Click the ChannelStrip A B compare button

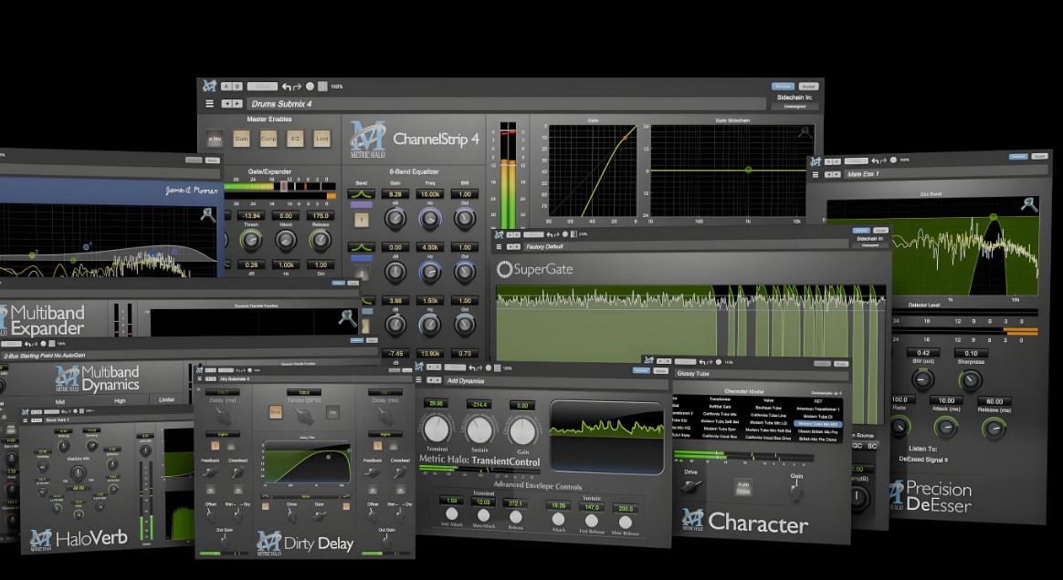coord(232,87)
